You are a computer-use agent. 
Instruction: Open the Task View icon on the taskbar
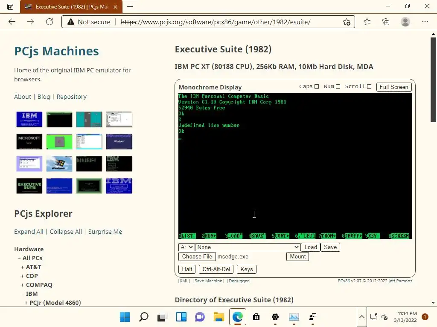click(x=162, y=317)
